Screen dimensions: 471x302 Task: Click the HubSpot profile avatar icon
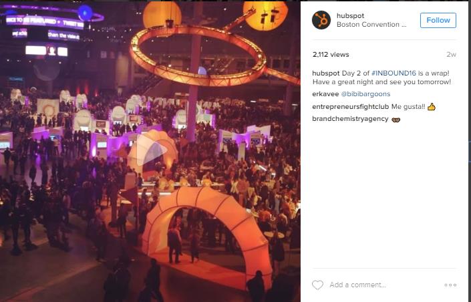click(x=321, y=20)
